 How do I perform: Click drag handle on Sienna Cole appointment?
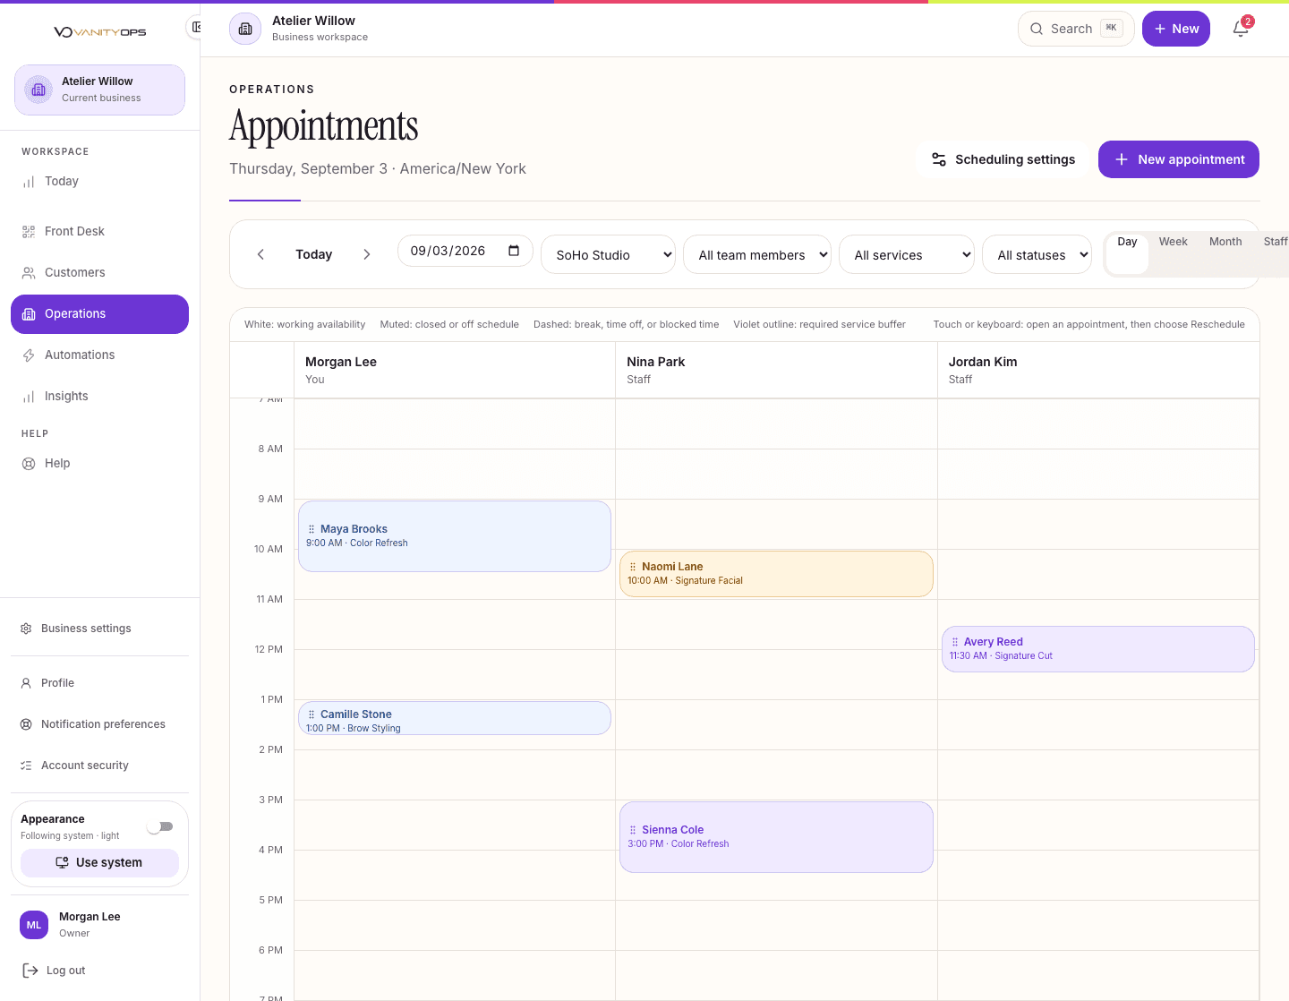633,830
